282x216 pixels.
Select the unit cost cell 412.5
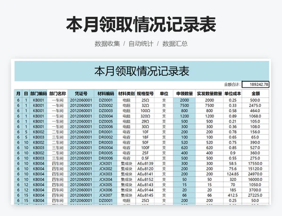(233, 195)
